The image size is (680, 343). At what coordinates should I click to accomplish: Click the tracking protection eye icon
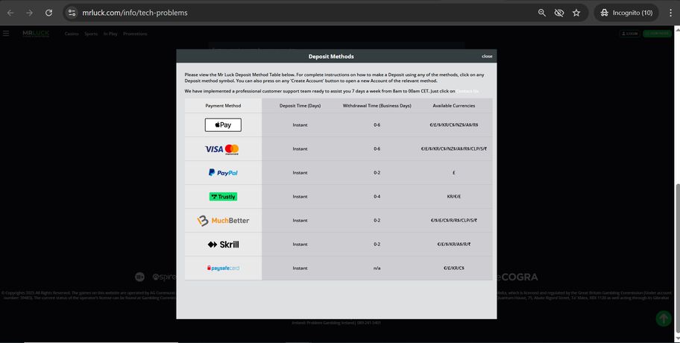559,13
